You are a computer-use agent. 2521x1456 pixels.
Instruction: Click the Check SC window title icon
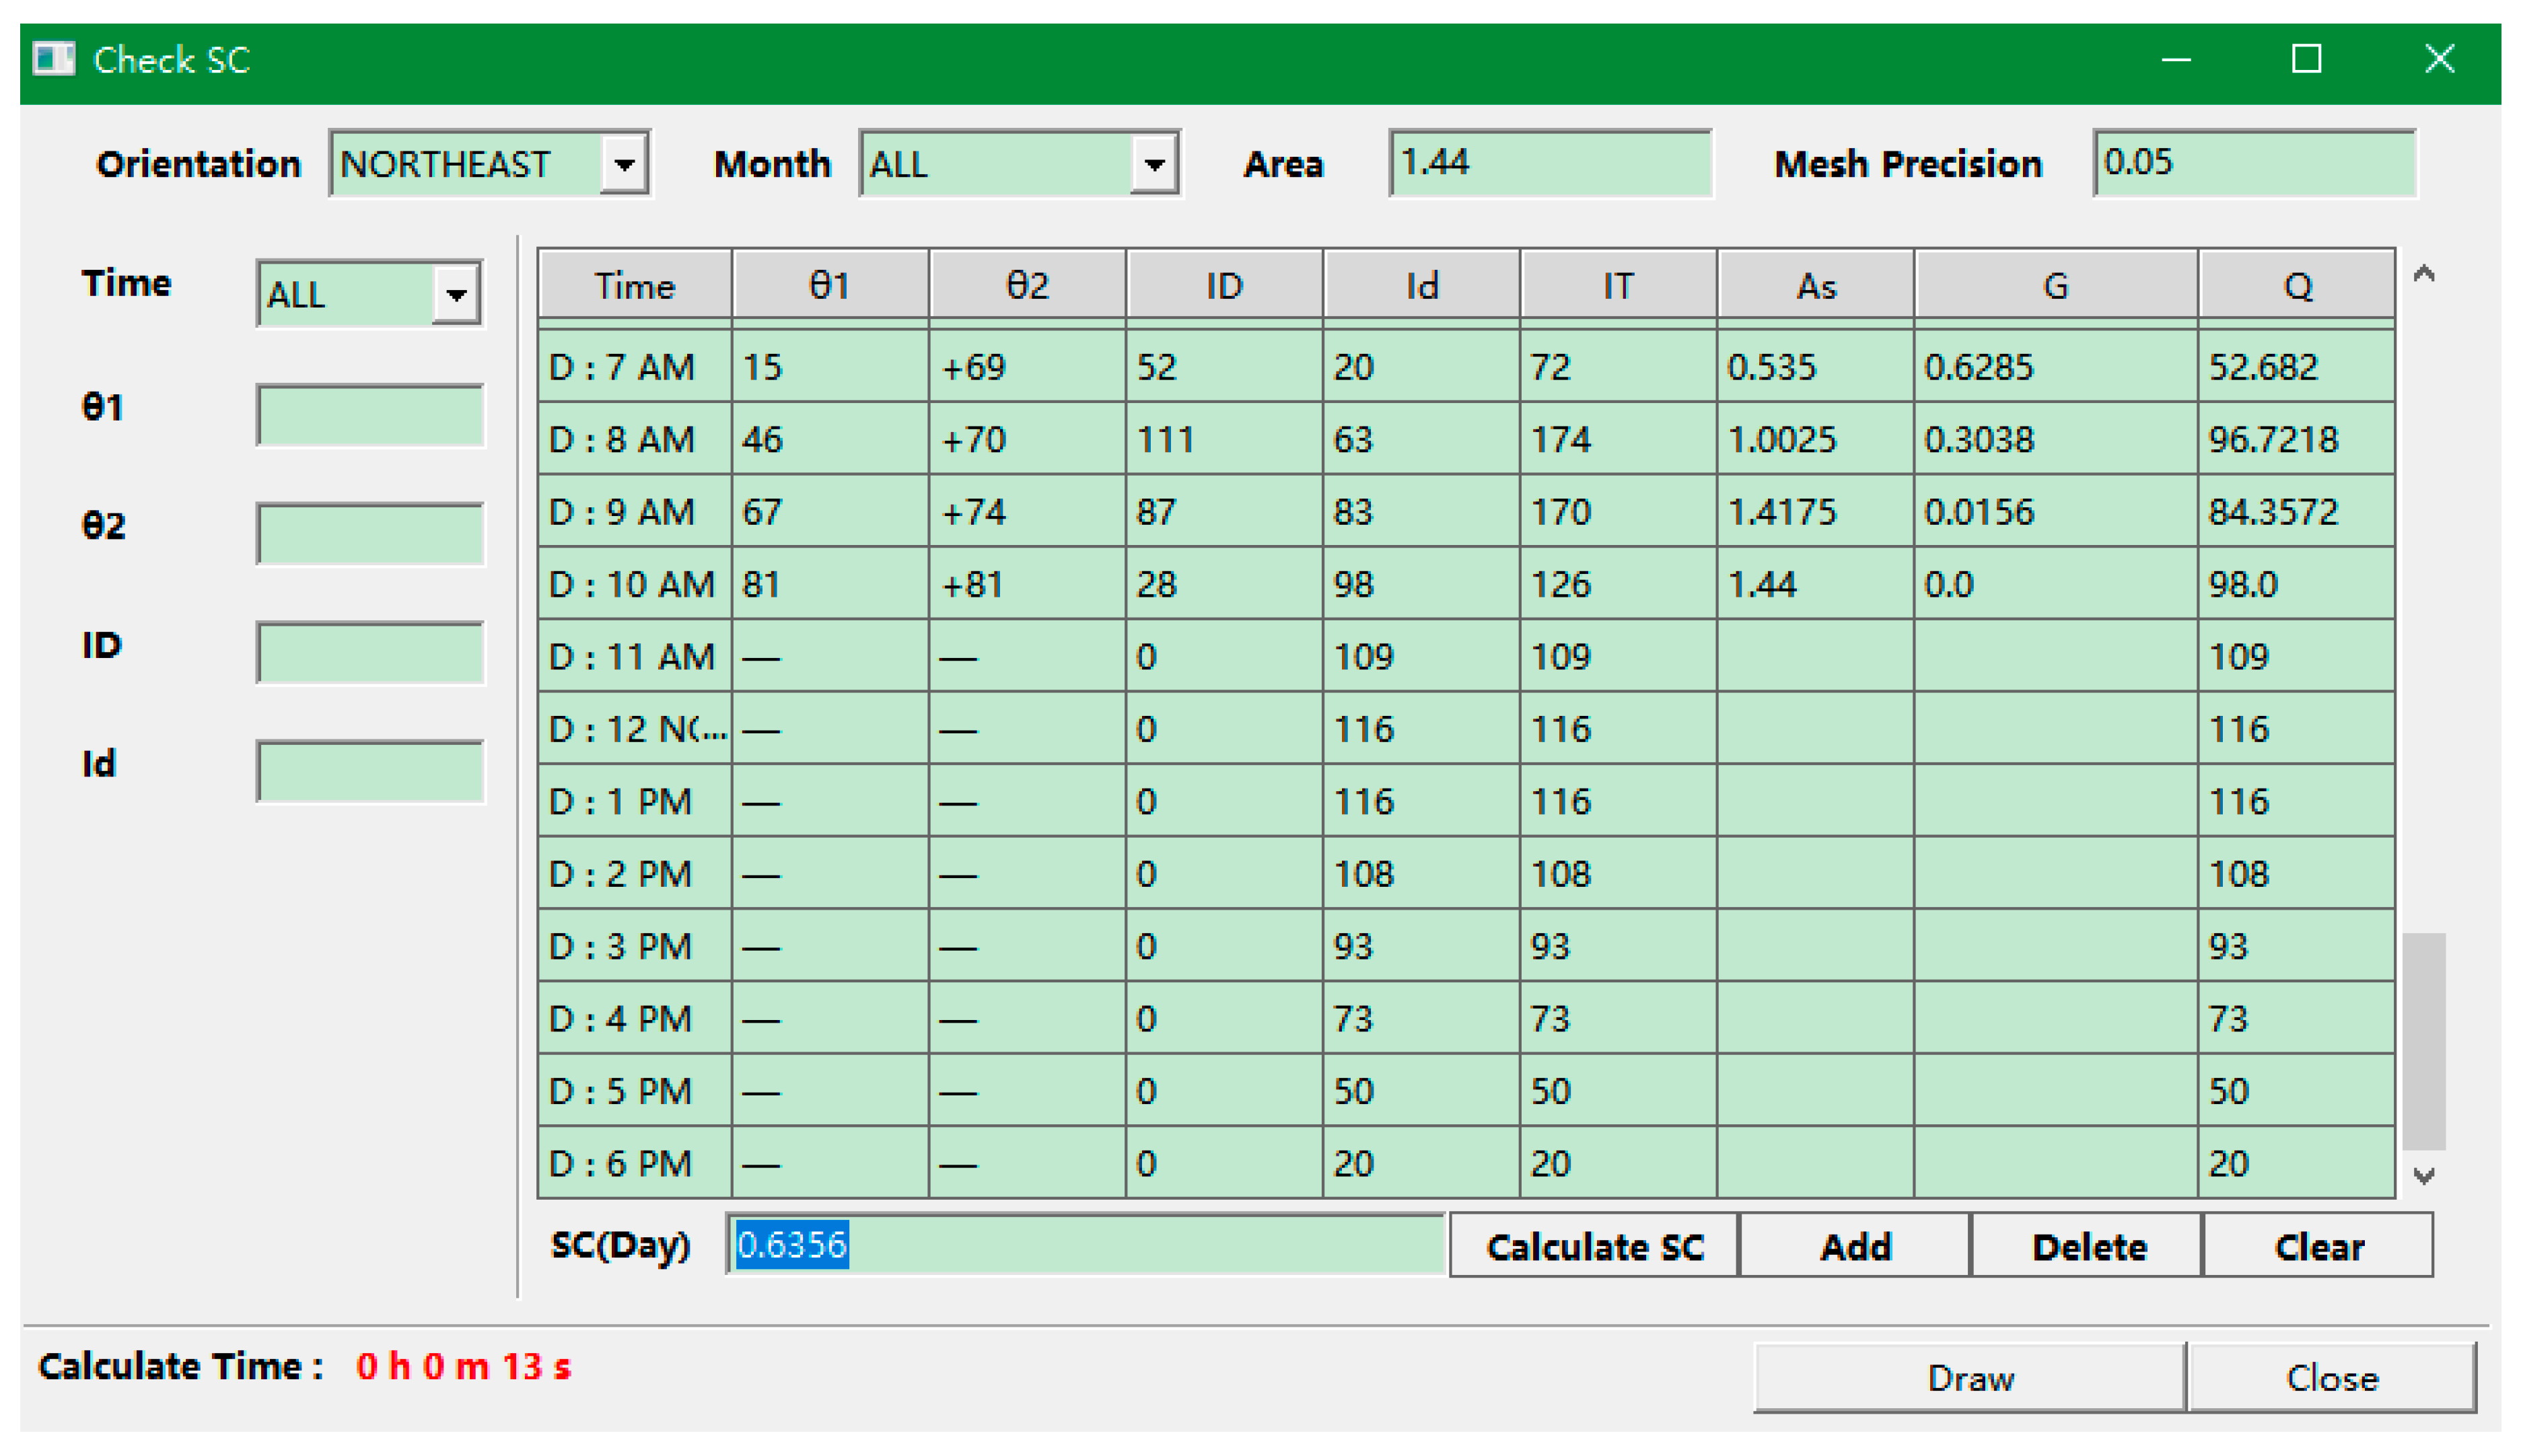click(53, 59)
